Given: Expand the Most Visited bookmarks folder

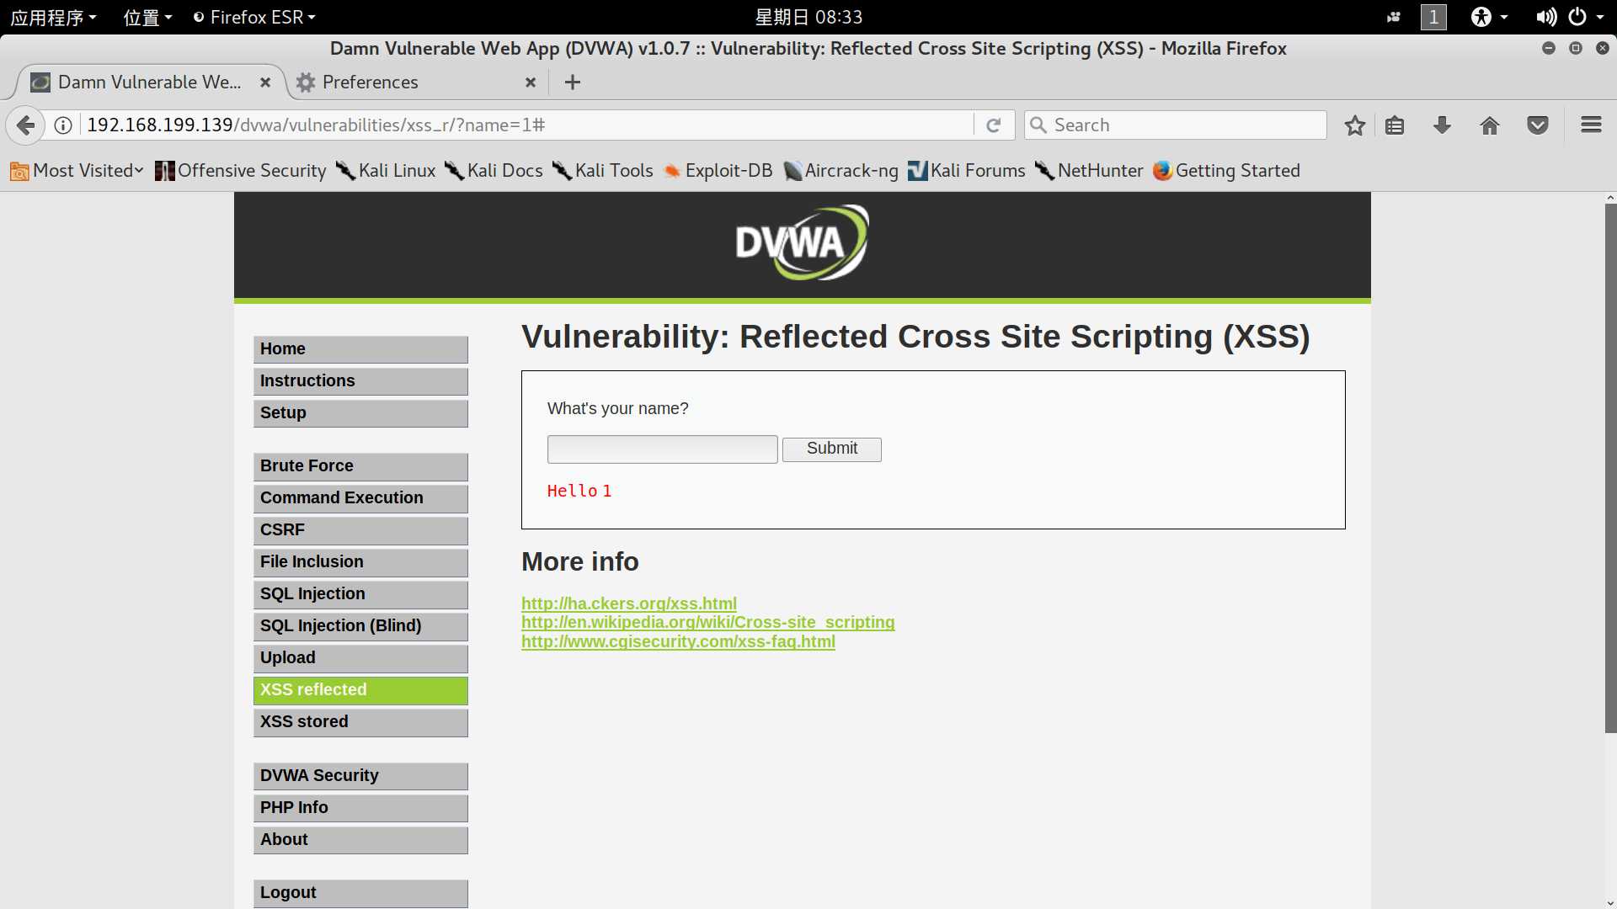Looking at the screenshot, I should click(77, 171).
